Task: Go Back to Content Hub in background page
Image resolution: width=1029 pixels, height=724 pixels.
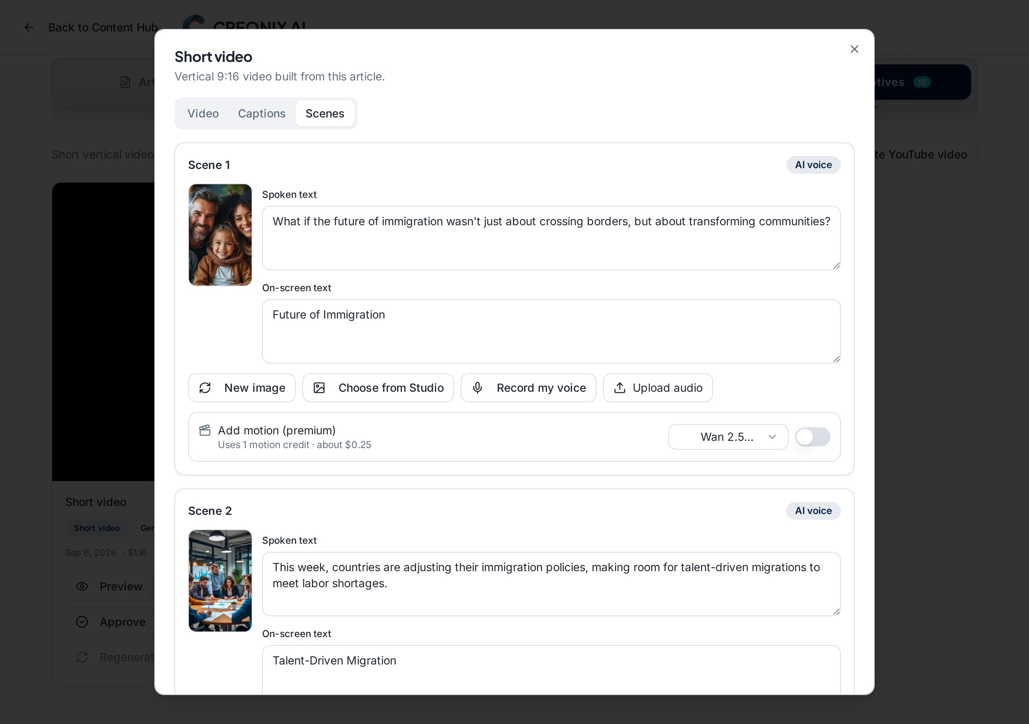Action: click(102, 28)
